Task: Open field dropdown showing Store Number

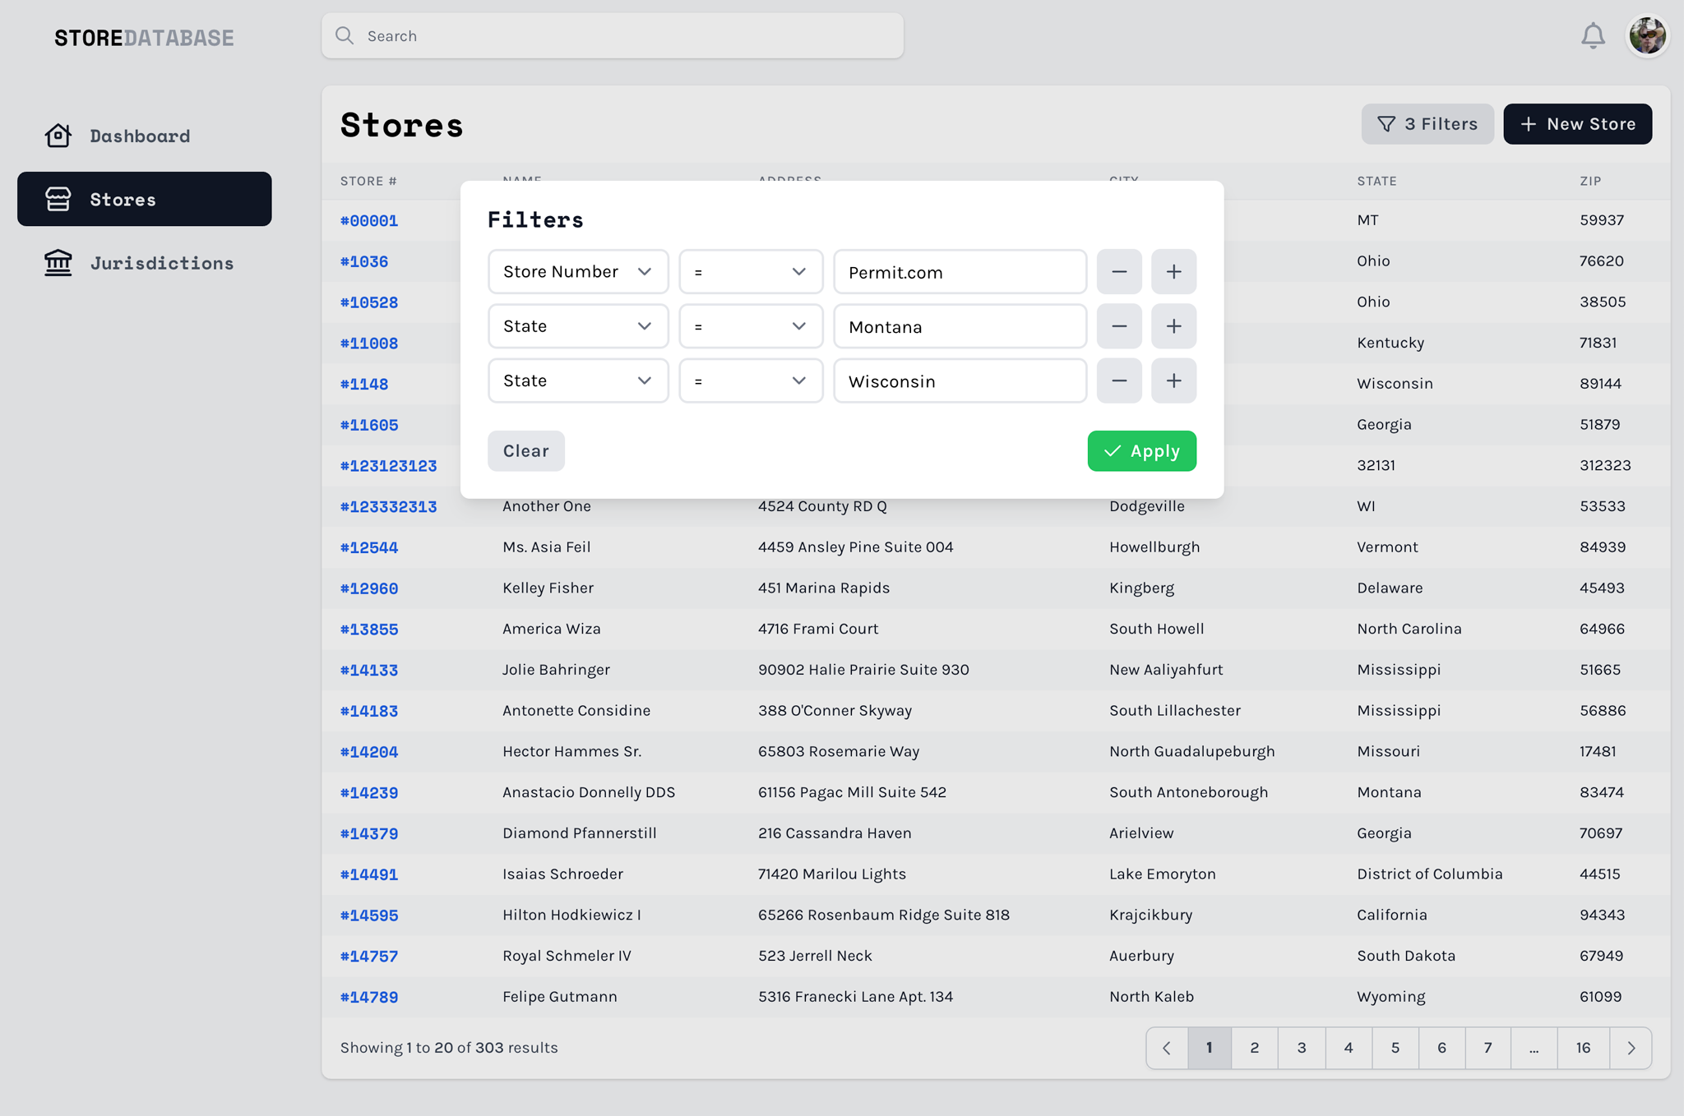Action: point(578,272)
